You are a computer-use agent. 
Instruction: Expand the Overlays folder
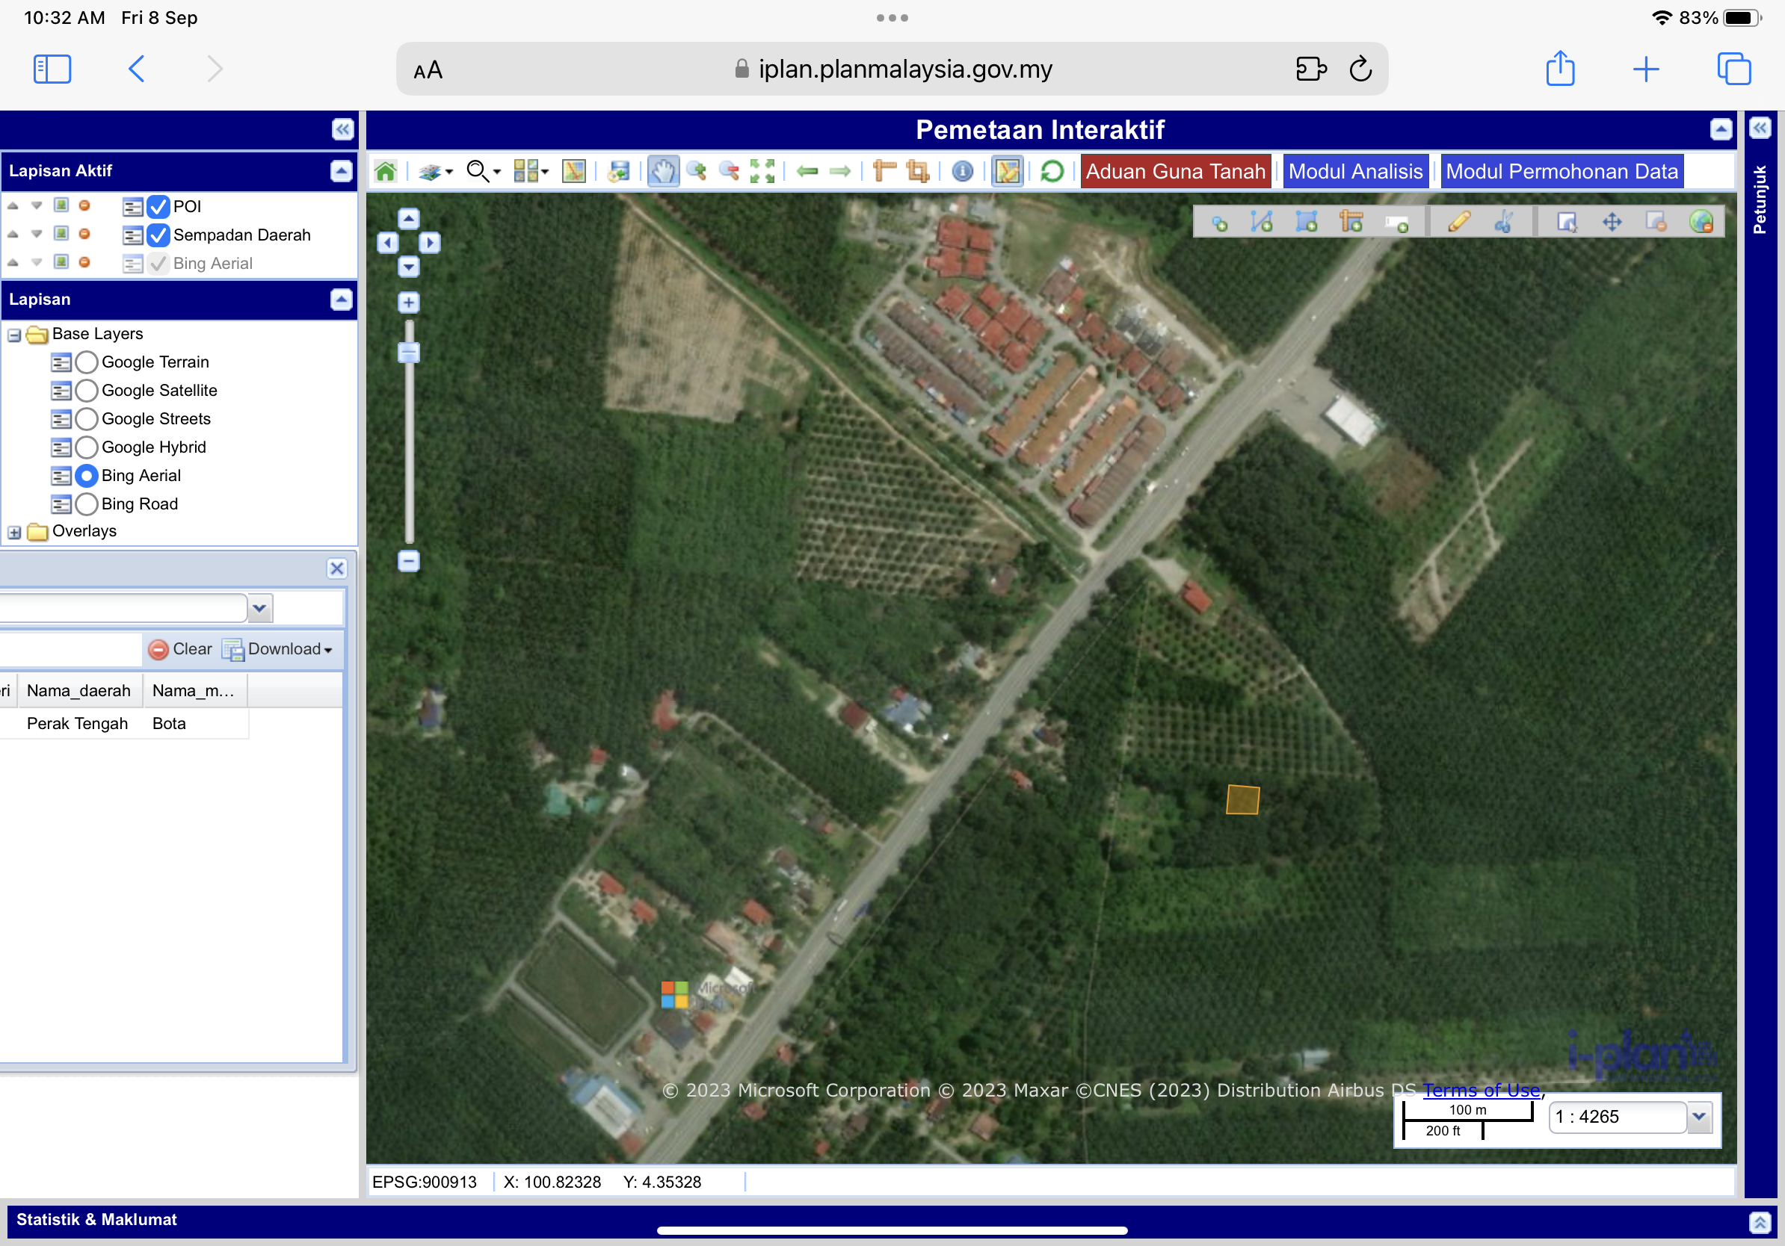point(14,532)
